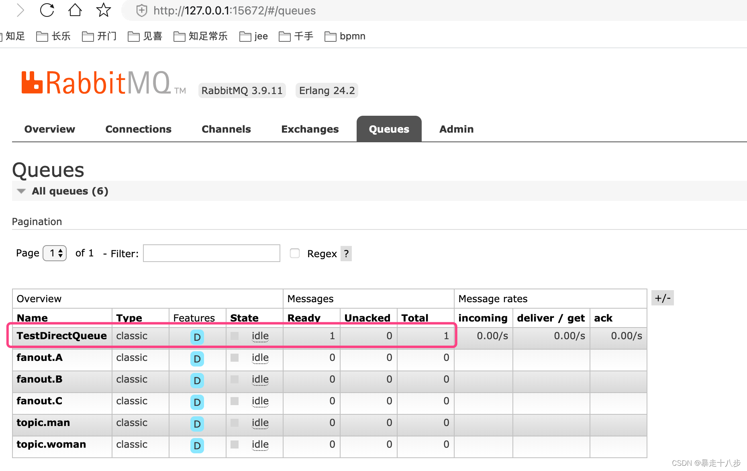Click the RabbitMQ 3.9.11 version label

pyautogui.click(x=242, y=90)
